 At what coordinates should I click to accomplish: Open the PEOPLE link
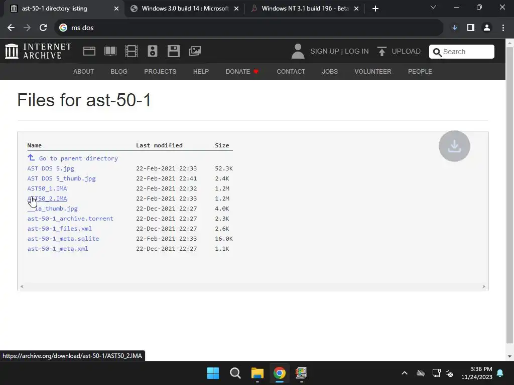click(x=420, y=71)
